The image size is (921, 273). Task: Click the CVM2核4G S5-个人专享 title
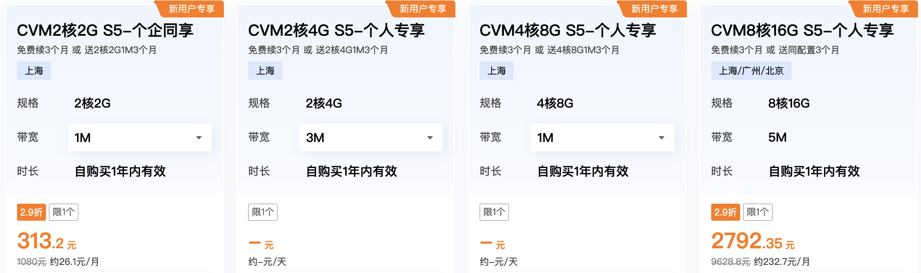[x=336, y=30]
